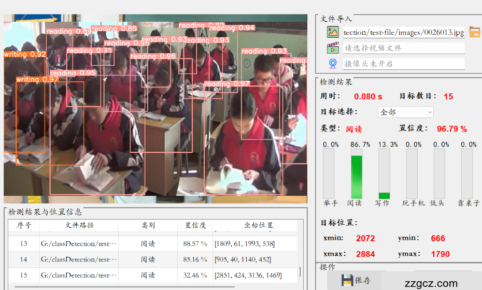Click the 用时 value 0.080 s
482x290 pixels.
(x=368, y=96)
